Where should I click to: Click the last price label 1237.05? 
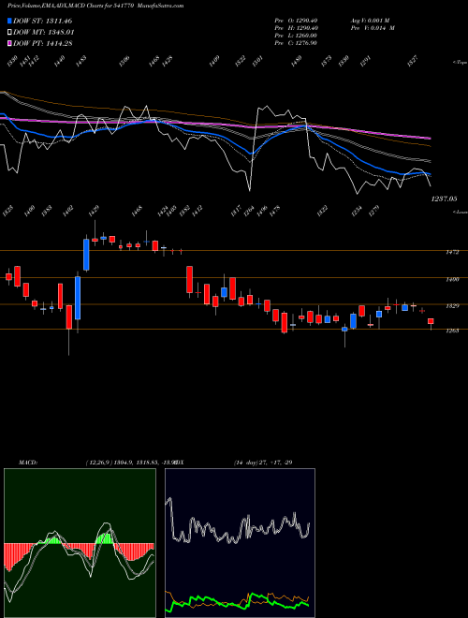pos(444,199)
